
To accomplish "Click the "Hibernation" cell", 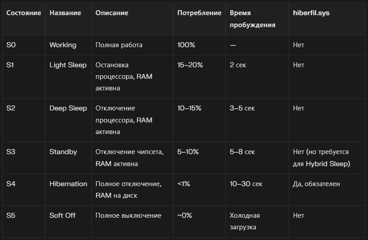I will point(68,184).
